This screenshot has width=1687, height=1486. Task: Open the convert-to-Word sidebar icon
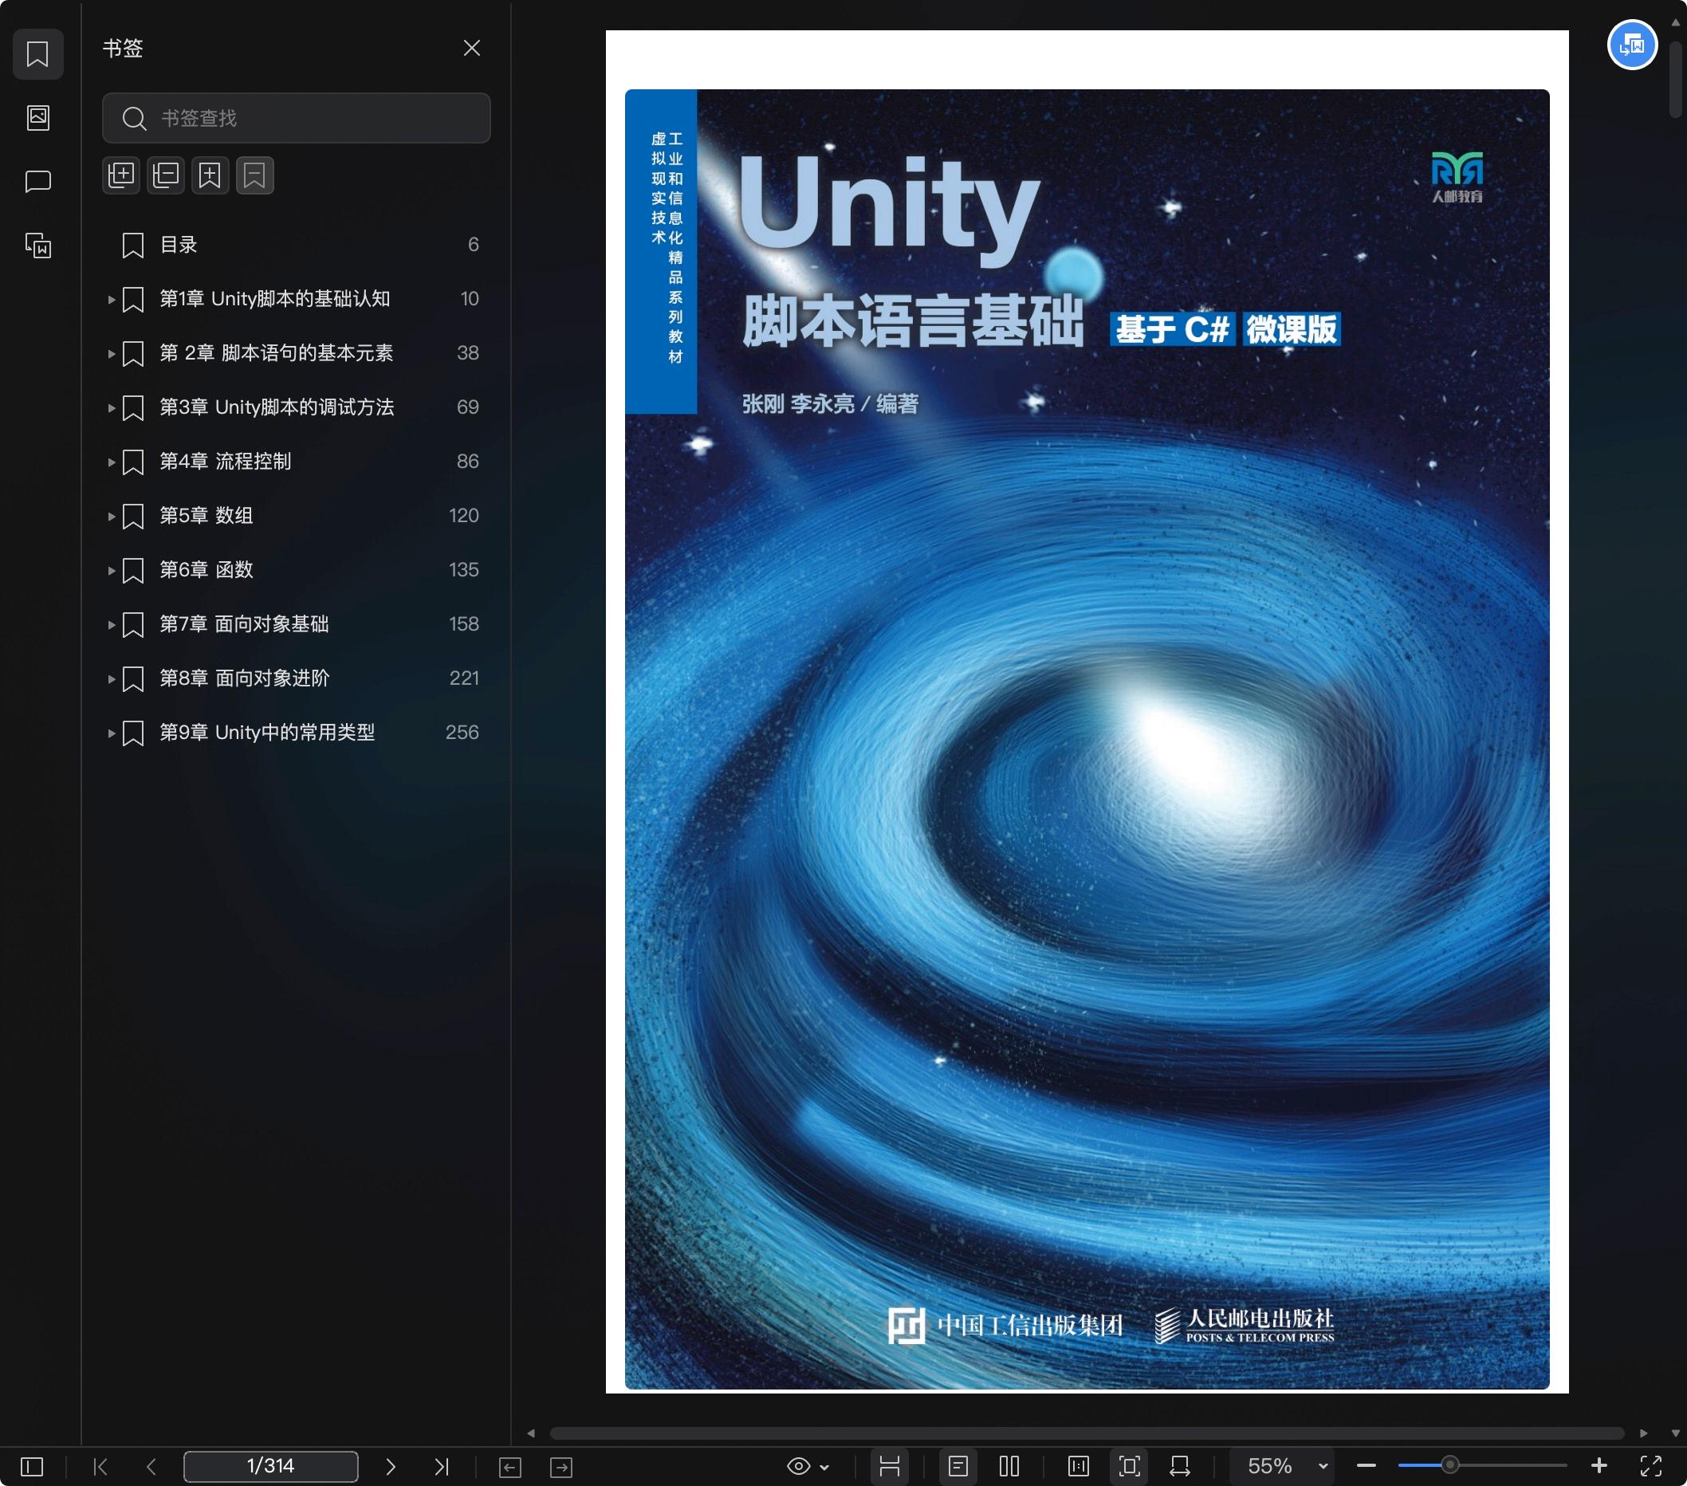[x=38, y=245]
